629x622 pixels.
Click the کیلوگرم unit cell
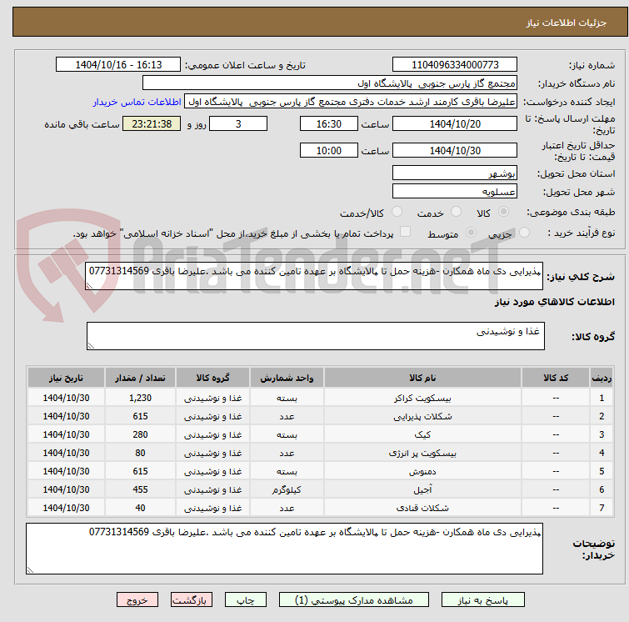point(287,489)
